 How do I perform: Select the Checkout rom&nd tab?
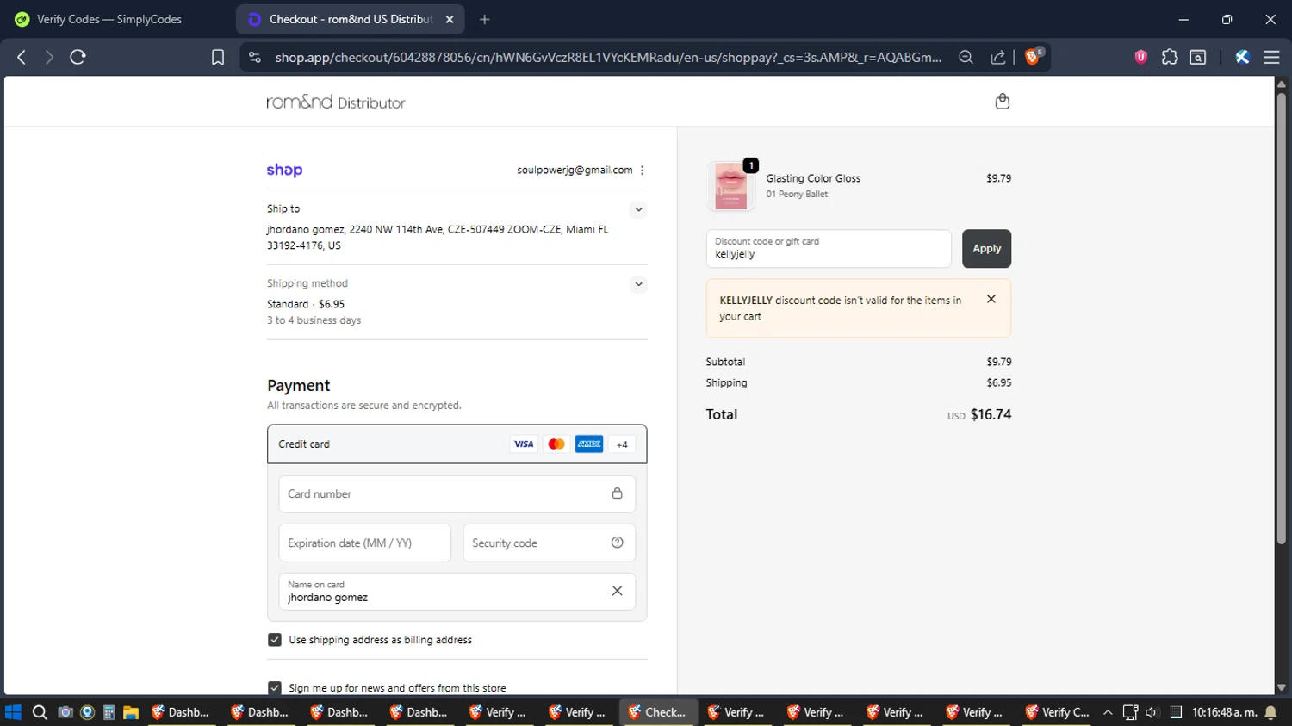351,19
